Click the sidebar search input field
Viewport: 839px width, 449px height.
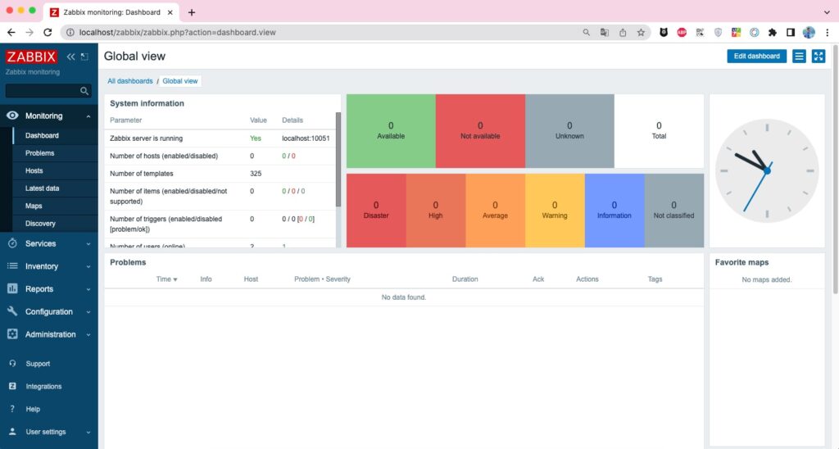(x=48, y=91)
